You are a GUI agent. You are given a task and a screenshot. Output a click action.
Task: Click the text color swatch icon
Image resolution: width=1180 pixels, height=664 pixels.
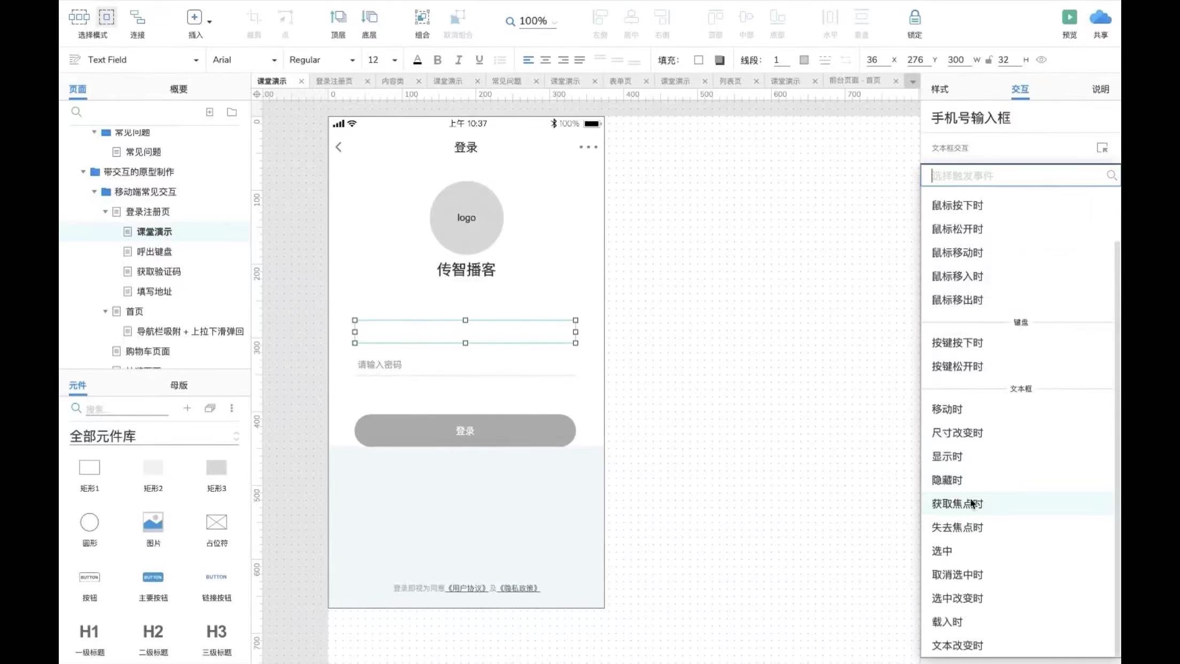[417, 60]
